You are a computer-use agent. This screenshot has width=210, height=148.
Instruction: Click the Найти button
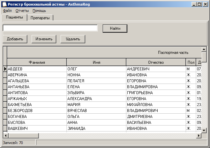pos(115,28)
